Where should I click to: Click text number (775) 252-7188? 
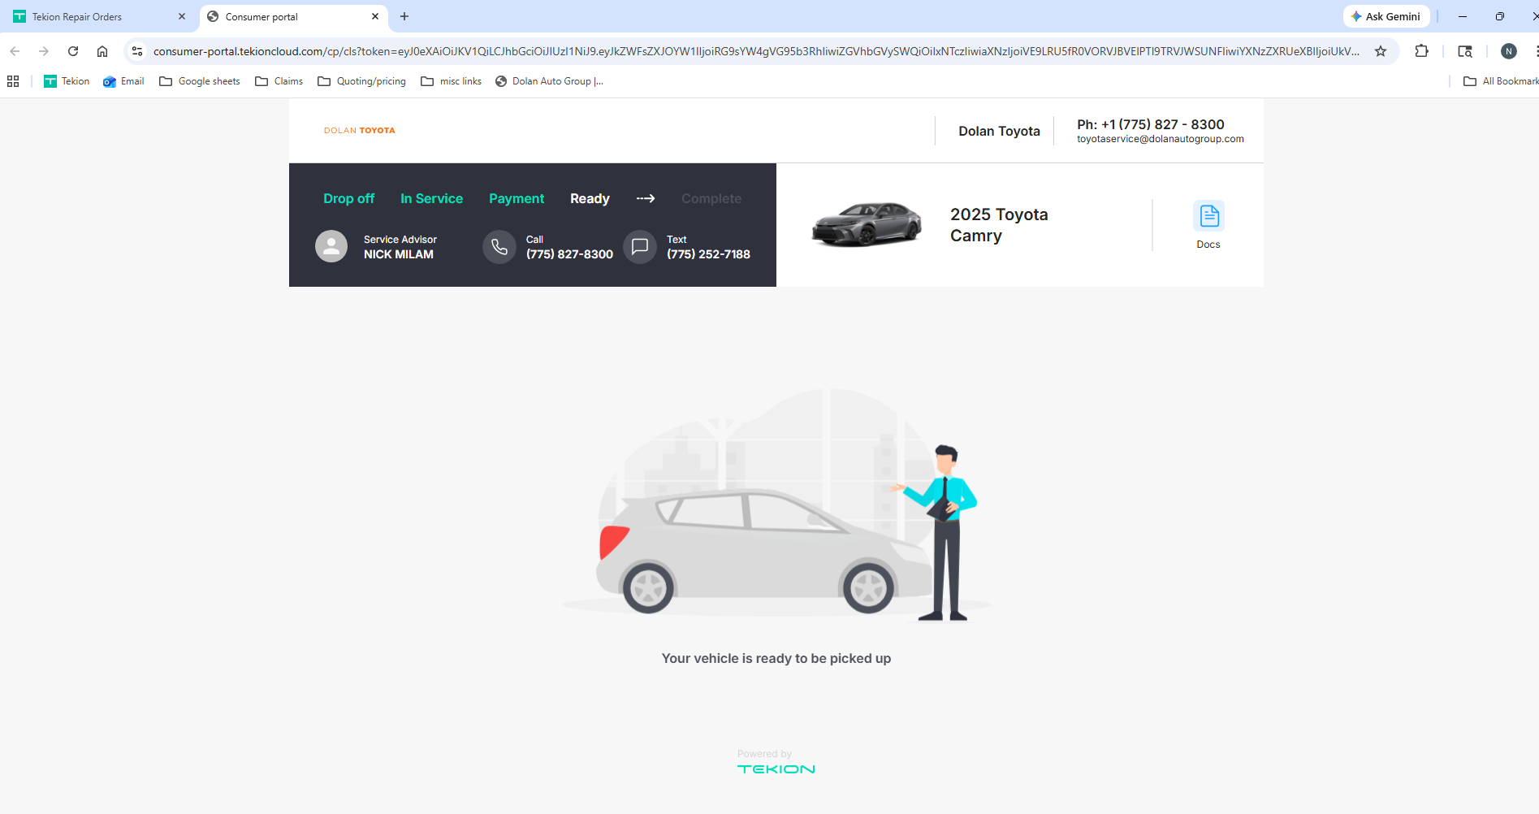708,254
